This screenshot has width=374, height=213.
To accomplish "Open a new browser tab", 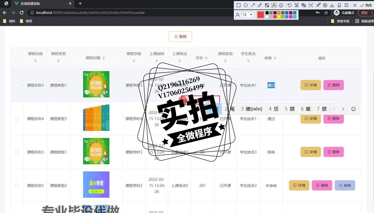I will [80, 4].
